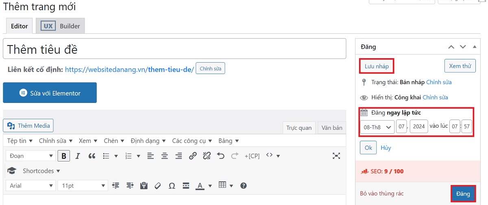Redo the last undone edit
This screenshot has height=205, width=488.
point(235,156)
